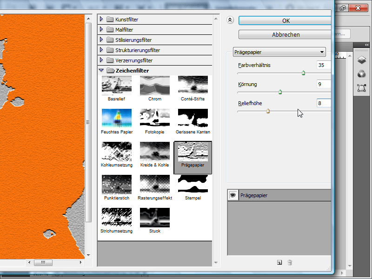Open Paths panel icon in Photoshop dock
Screen dimensions: 372x279
362,88
